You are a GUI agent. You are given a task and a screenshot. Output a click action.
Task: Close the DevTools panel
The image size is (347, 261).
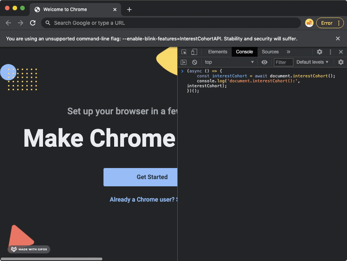341,52
